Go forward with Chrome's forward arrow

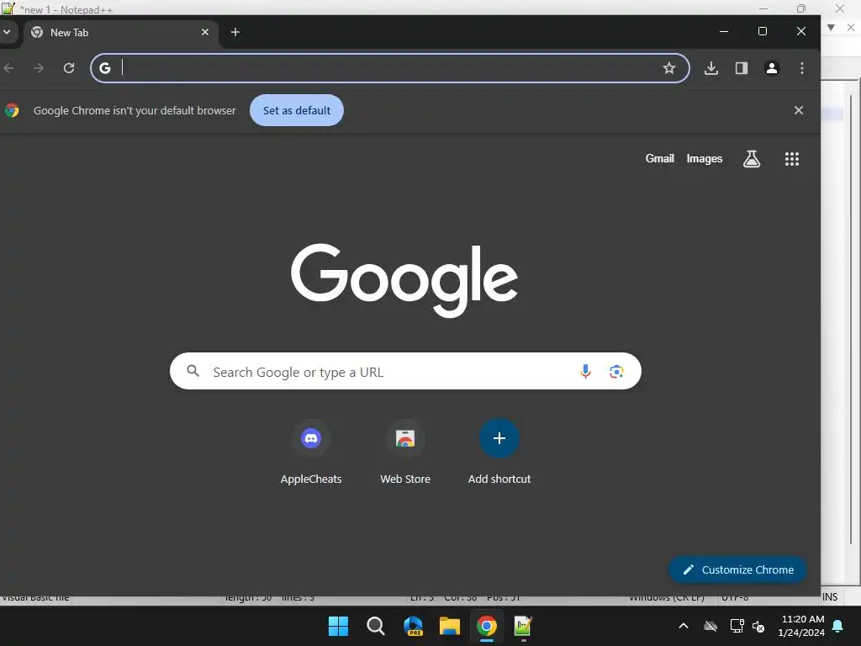click(x=39, y=68)
